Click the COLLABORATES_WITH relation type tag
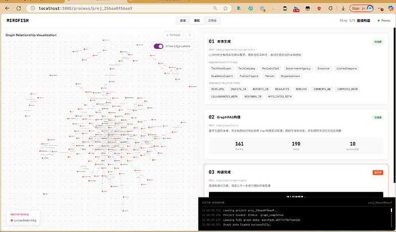The image size is (396, 232). tap(224, 96)
